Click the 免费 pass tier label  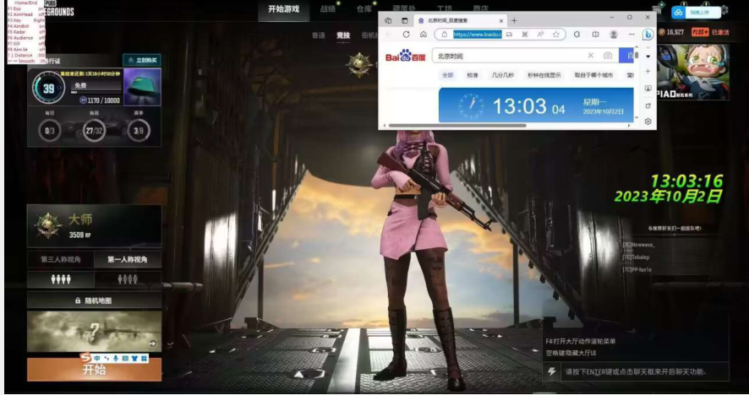click(80, 86)
